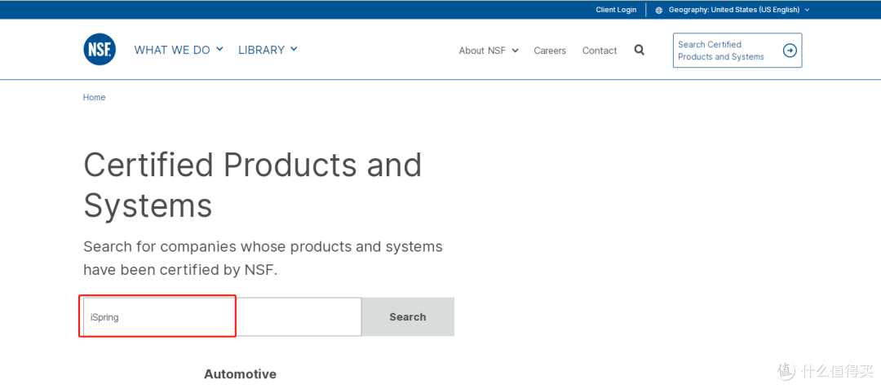Click the Client Login link

pos(616,10)
